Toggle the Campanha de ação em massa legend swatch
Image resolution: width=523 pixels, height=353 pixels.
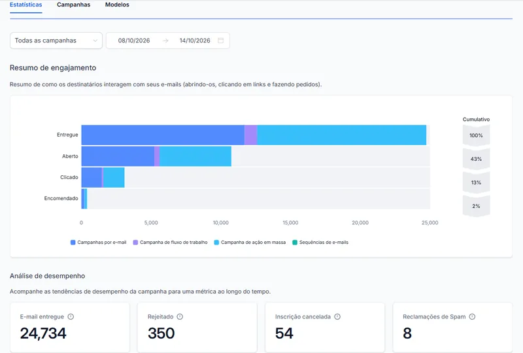(216, 243)
